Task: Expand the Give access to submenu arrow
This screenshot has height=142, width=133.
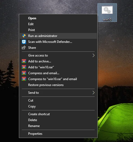Action: tap(94, 55)
